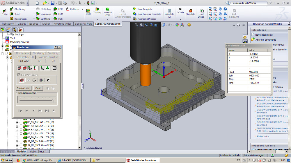This screenshot has width=291, height=163.
Task: Click the zoom to area icon in viewport
Action: tap(141, 25)
